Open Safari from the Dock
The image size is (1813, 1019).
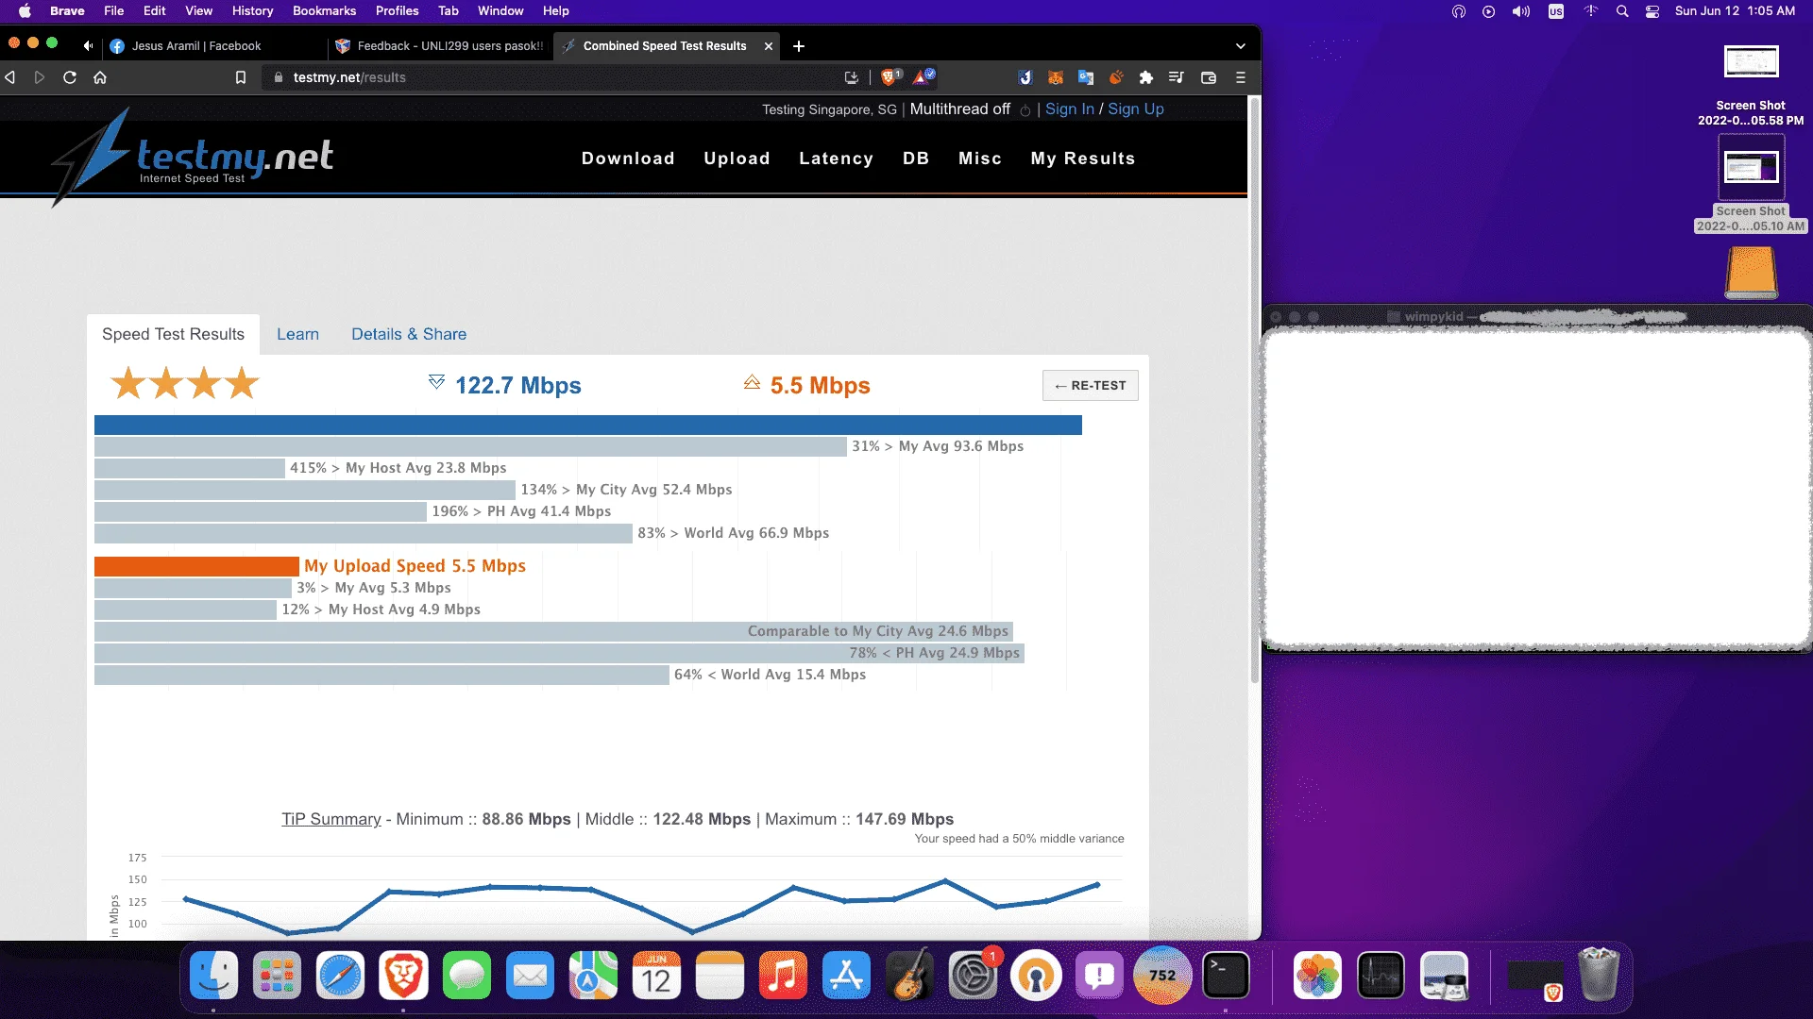click(340, 976)
